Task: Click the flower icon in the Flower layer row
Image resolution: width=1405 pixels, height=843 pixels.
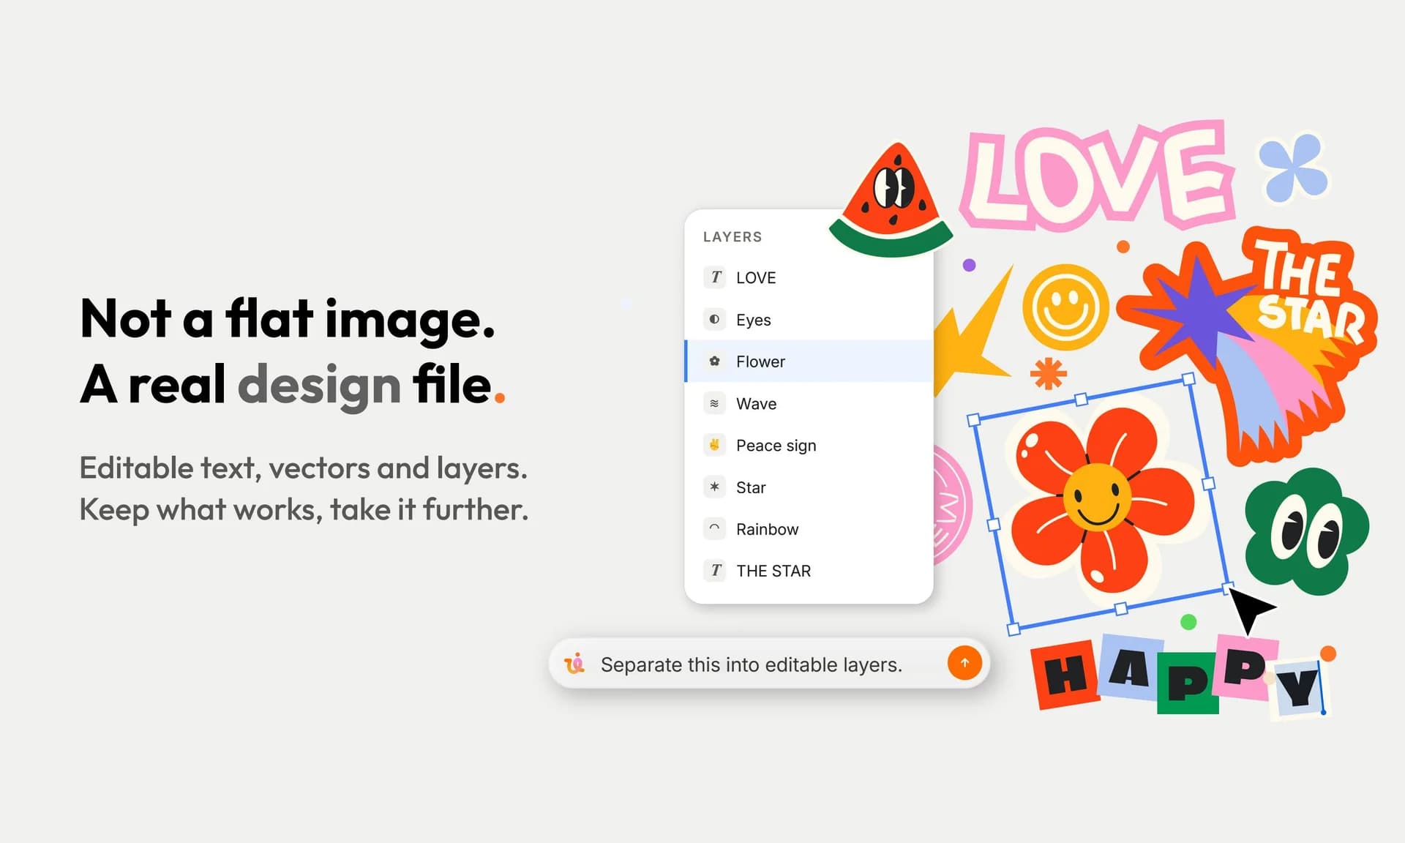Action: pyautogui.click(x=715, y=361)
